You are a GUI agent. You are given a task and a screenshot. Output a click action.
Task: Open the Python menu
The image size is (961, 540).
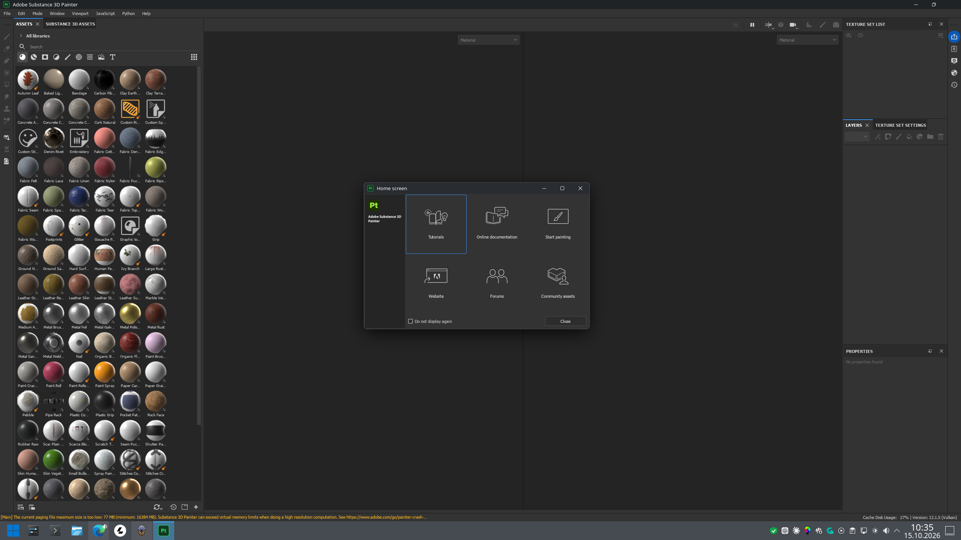pyautogui.click(x=128, y=13)
